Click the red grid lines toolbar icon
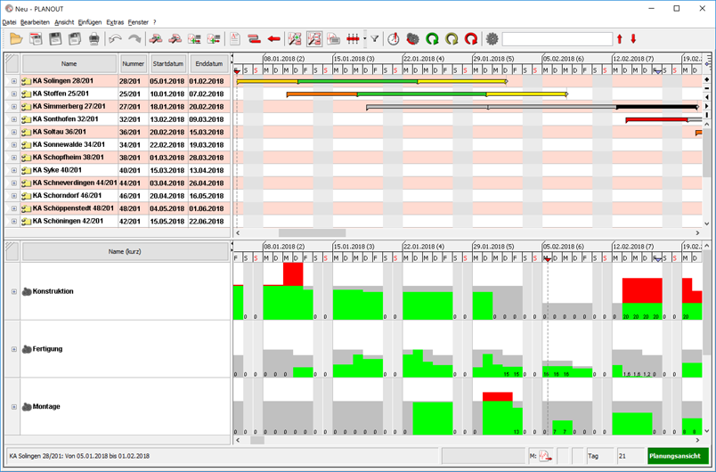 click(x=353, y=39)
